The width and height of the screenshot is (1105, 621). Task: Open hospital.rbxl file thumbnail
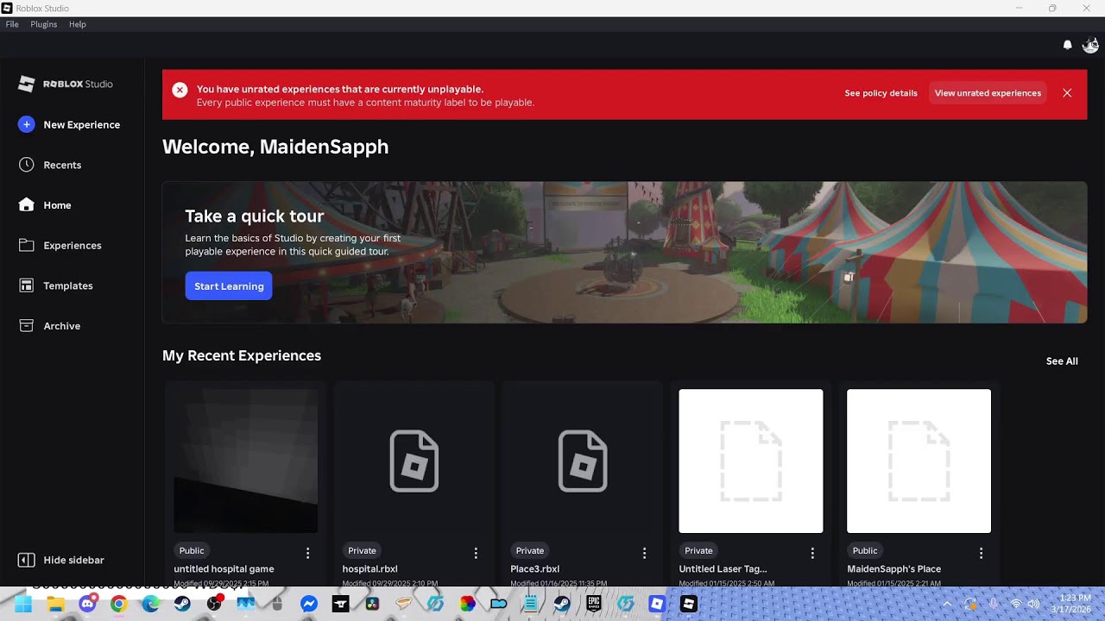(414, 461)
